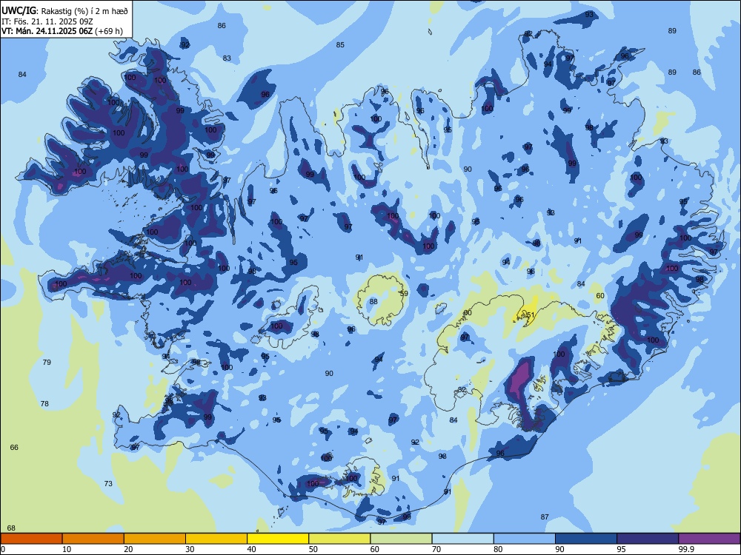
Task: Select the navy 95–99.9 legend swatch
Action: tap(648, 539)
